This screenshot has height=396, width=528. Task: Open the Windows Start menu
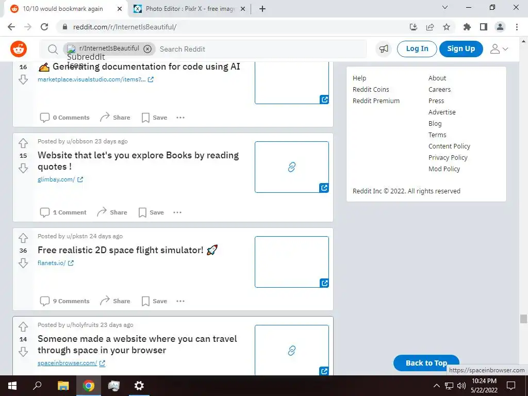tap(12, 386)
